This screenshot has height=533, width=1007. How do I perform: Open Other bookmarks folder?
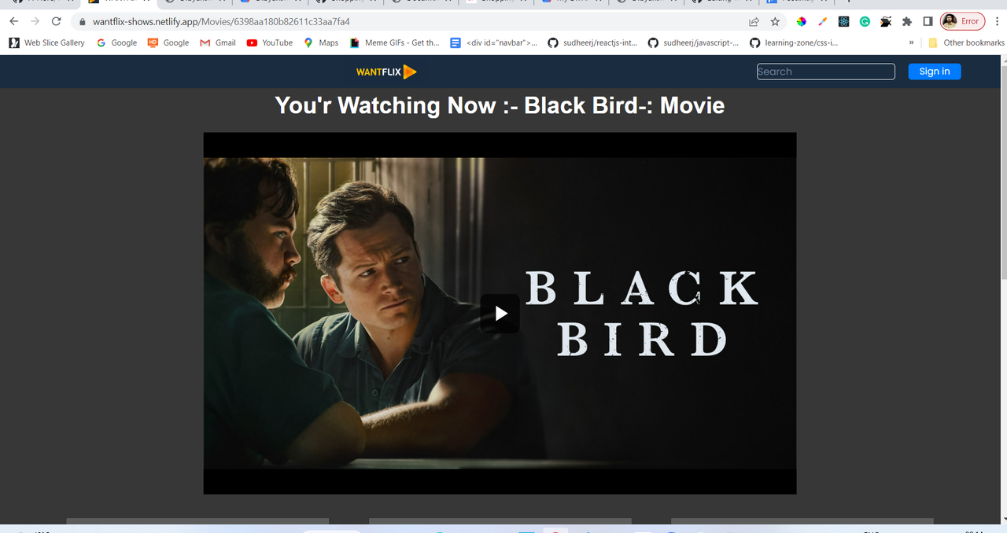click(x=966, y=42)
